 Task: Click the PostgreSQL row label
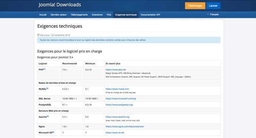[x=45, y=105]
